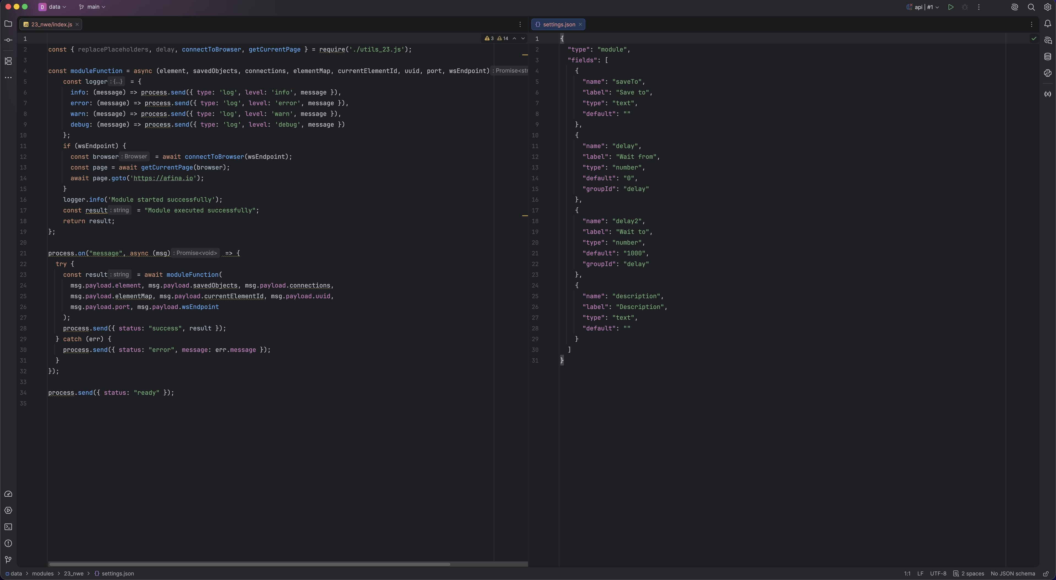The height and width of the screenshot is (580, 1056).
Task: Click the Promise<void> inlay hint
Action: tap(195, 253)
